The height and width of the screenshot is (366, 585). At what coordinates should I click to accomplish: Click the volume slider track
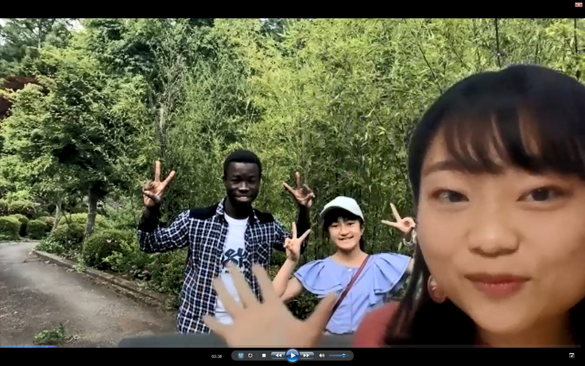pos(336,356)
